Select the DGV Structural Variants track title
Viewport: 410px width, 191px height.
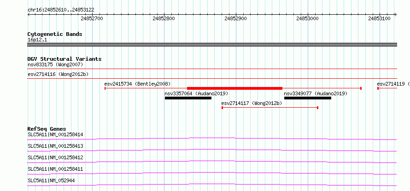point(64,59)
